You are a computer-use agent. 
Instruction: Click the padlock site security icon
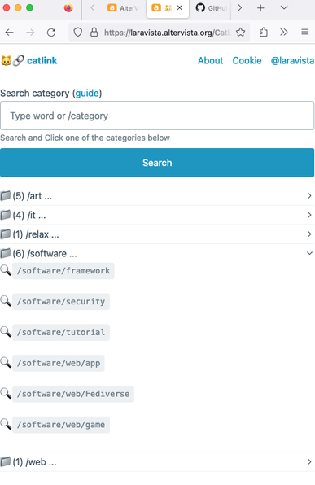pos(94,33)
